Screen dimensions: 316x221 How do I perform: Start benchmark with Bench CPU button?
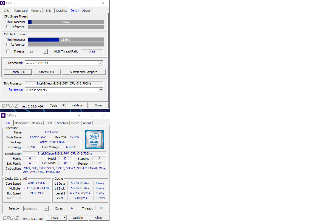[18, 72]
